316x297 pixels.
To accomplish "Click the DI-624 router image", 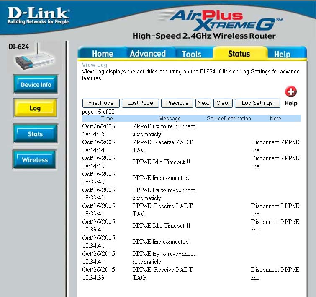I will pos(35,57).
